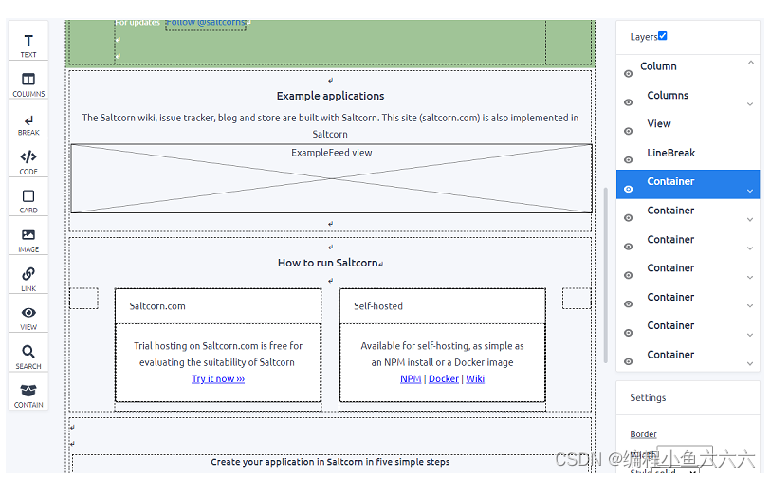Viewport: 770px width, 477px height.
Task: Click the 'Try it now »' link
Action: pos(218,378)
